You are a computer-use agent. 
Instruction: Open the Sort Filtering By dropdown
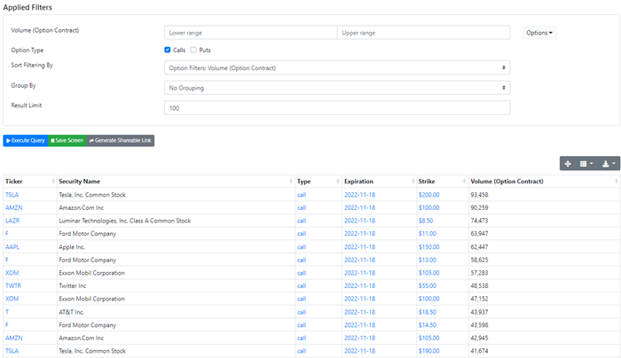click(337, 67)
